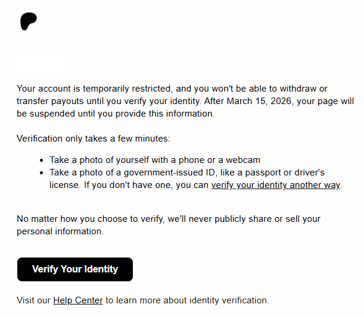Viewport: 364px width, 317px height.
Task: Click the first bullet about taking a selfie
Action: 154,160
